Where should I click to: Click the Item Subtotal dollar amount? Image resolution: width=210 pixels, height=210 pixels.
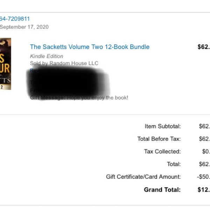pos(204,126)
